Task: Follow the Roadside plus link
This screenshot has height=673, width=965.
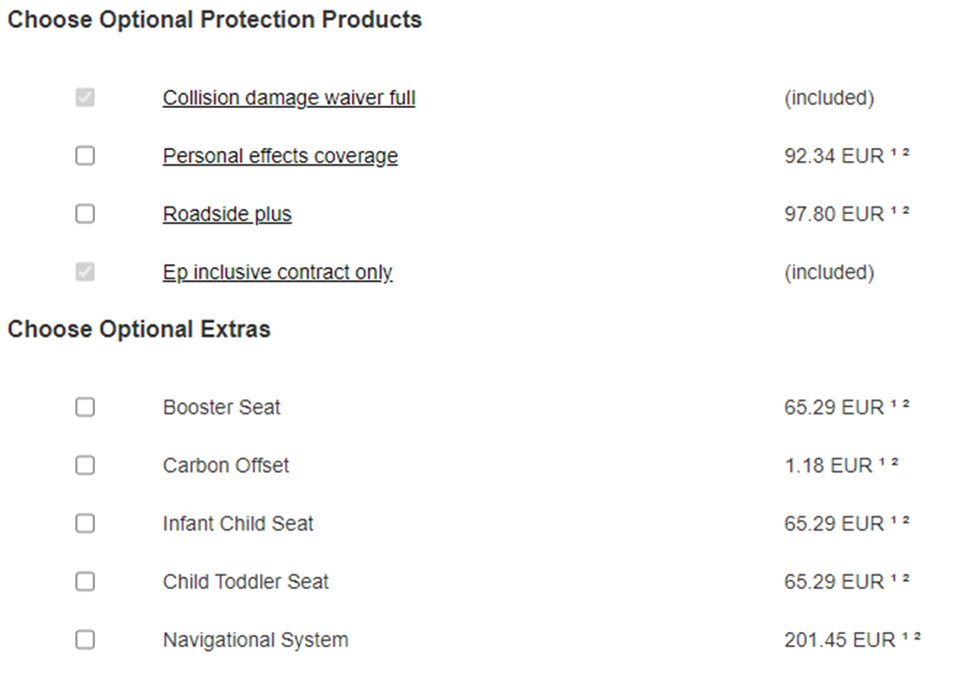Action: 226,214
